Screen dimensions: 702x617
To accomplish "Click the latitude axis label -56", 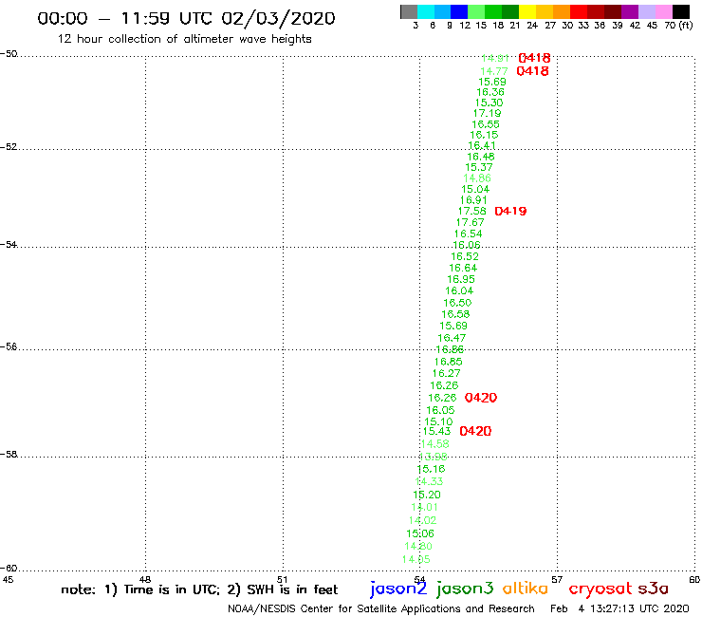I will pyautogui.click(x=9, y=346).
